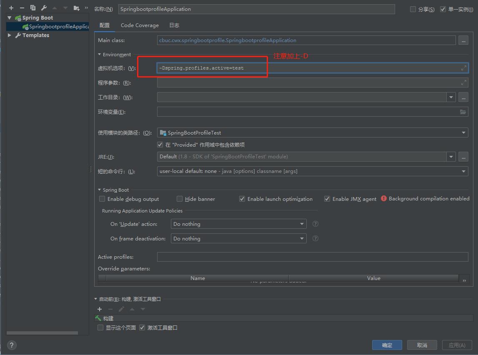Browse for Main class with ellipsis button
Image resolution: width=478 pixels, height=355 pixels.
(x=463, y=40)
